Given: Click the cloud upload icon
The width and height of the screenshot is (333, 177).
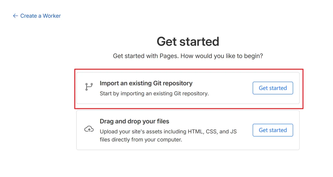Looking at the screenshot, I should (89, 129).
